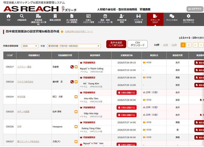The image size is (204, 147).
Task: Open the company name link in row C00318
Action: 25,82
